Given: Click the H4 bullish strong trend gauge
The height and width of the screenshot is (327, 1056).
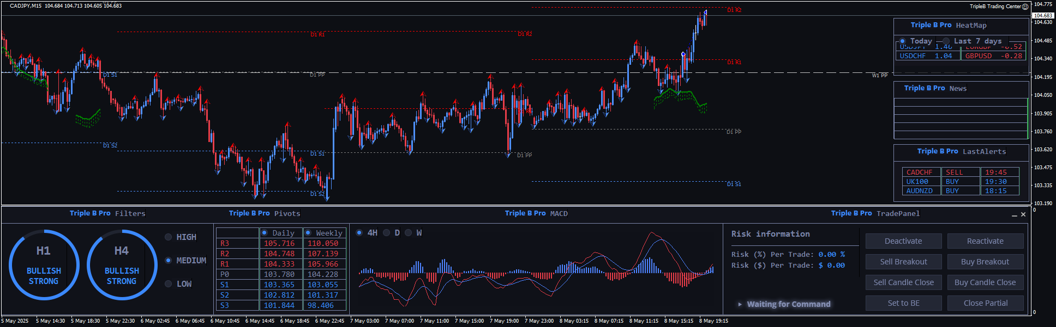Looking at the screenshot, I should [122, 265].
